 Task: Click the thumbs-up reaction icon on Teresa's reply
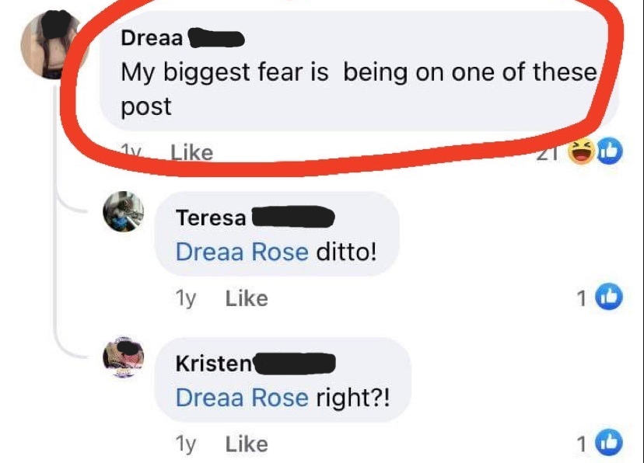609,297
